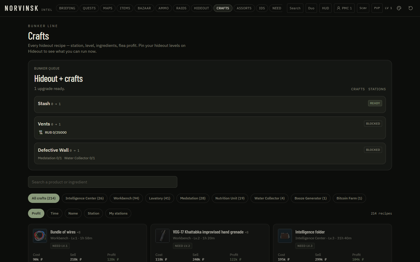Viewport: 420px width, 262px height.
Task: Go to the QUESTS tab
Action: click(x=89, y=8)
